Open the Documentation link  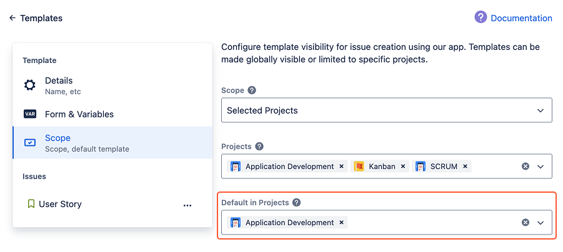coord(521,18)
